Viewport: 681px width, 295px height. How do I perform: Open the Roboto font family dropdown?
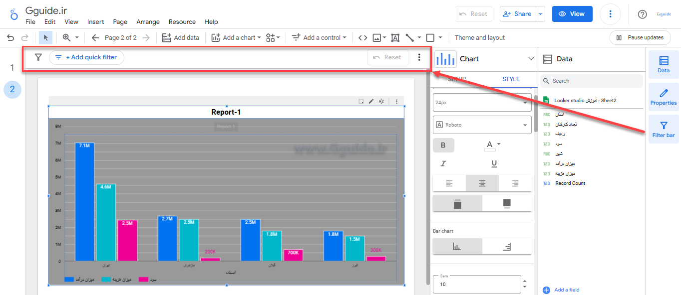(482, 125)
